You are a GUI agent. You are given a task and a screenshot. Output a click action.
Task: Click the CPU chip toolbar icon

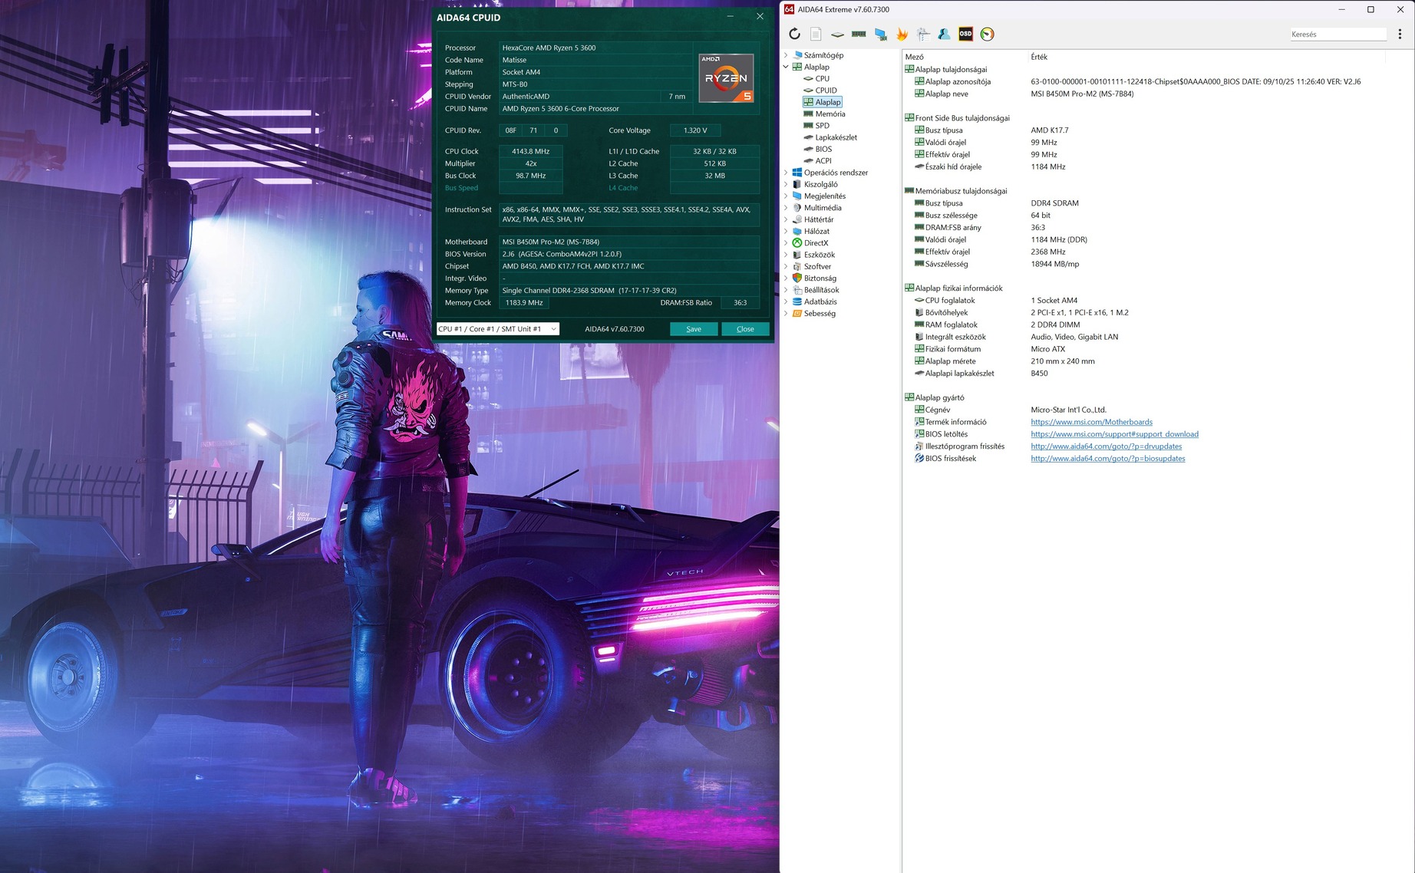point(837,34)
